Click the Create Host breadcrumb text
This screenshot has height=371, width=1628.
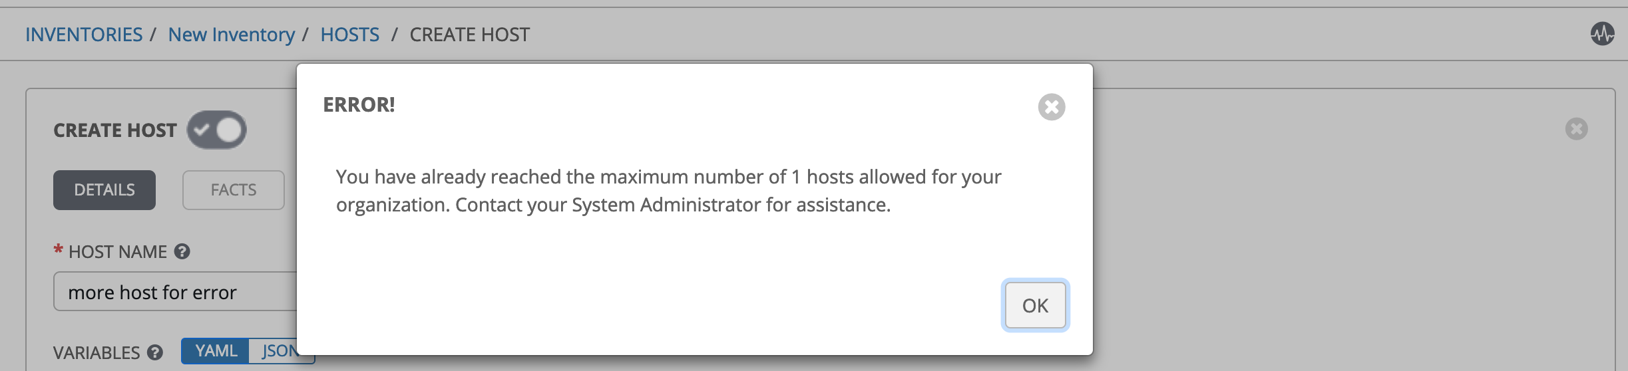469,35
